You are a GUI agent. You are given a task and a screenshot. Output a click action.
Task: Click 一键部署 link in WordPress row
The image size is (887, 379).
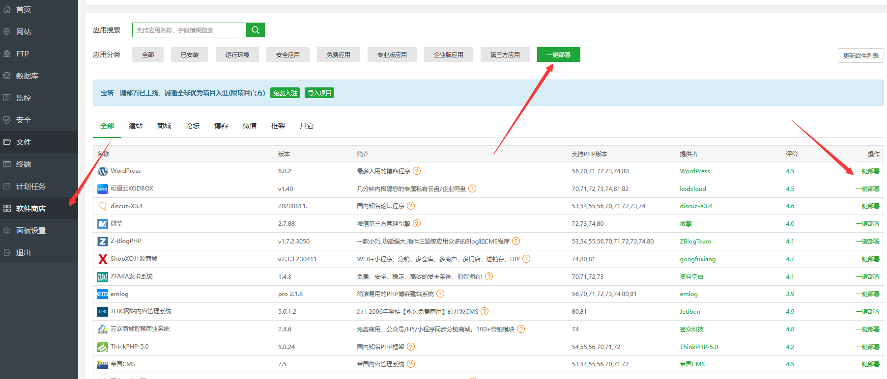[x=868, y=171]
